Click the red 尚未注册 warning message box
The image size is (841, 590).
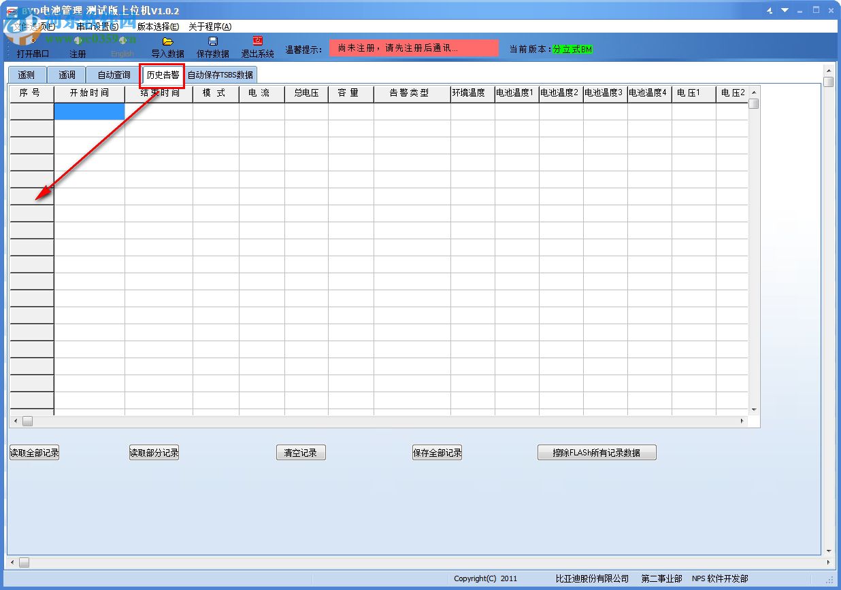414,48
